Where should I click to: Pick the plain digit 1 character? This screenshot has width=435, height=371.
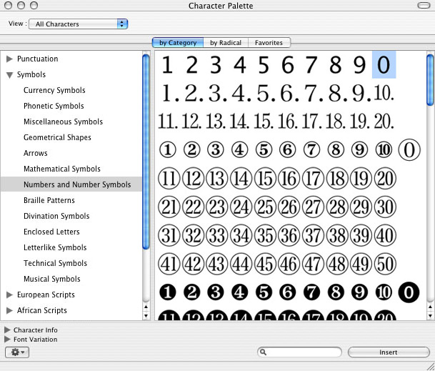click(x=167, y=65)
